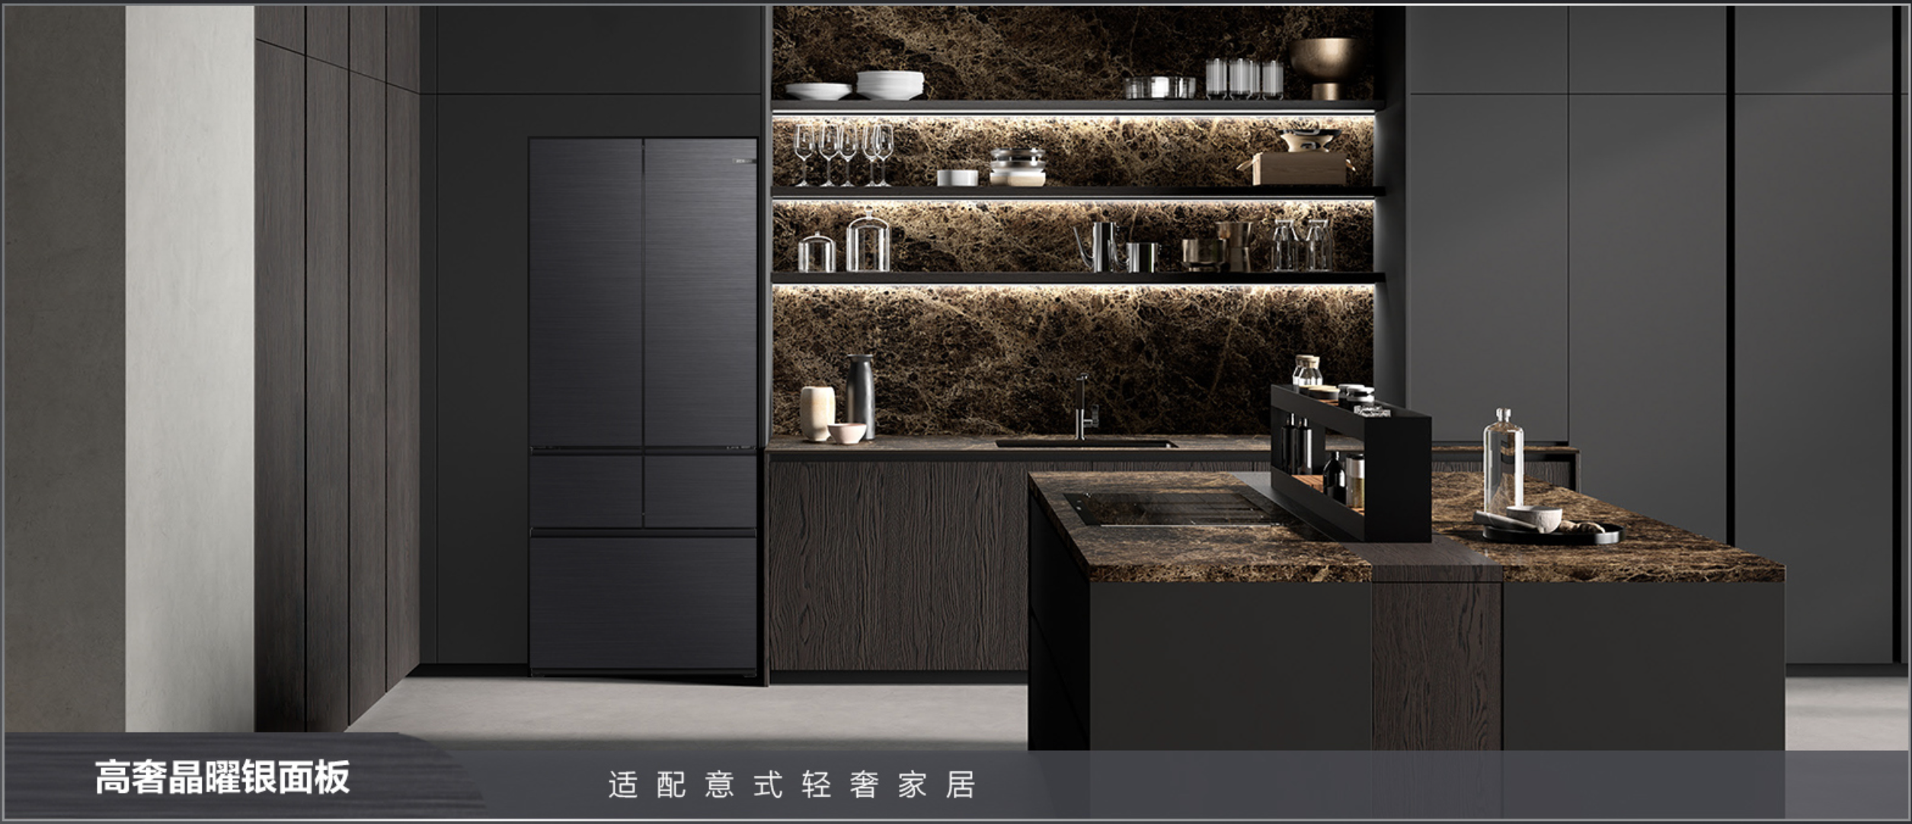1912x824 pixels.
Task: Click the 高奢晶曜银面板 title text
Action: pyautogui.click(x=222, y=778)
